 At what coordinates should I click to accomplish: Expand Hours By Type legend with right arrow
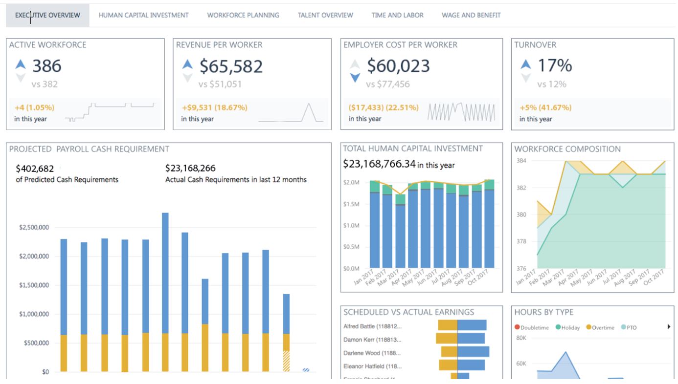pyautogui.click(x=669, y=327)
